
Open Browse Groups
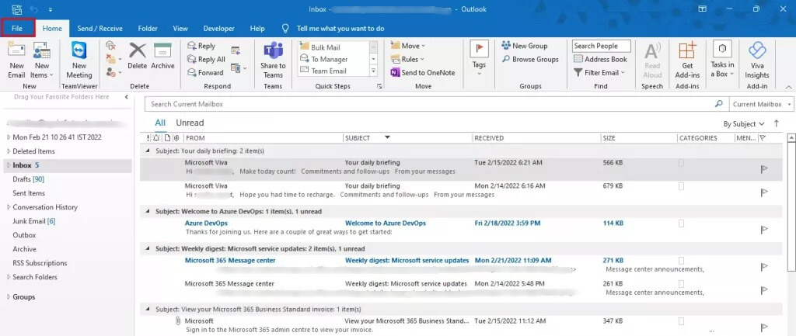(530, 59)
